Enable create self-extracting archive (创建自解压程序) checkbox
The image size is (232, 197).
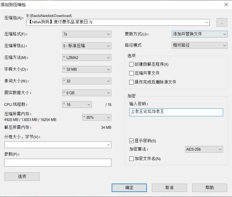(x=131, y=64)
